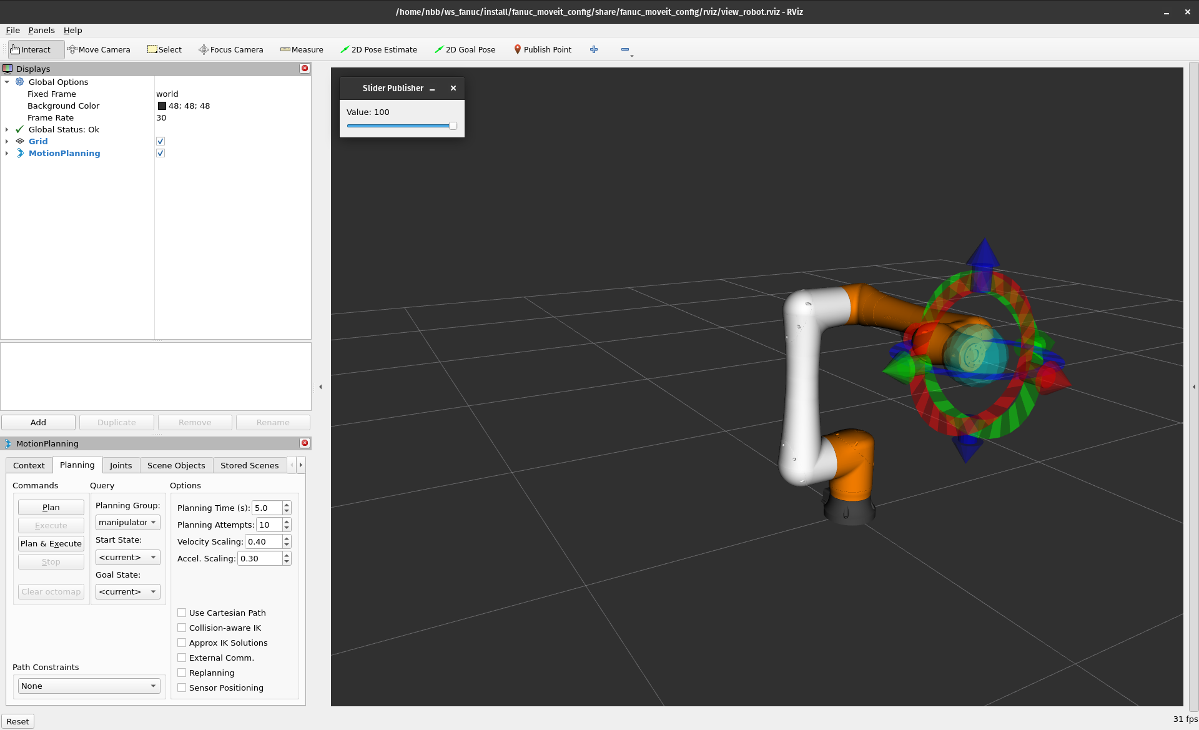This screenshot has width=1199, height=730.
Task: Click the Add display button
Action: click(38, 422)
